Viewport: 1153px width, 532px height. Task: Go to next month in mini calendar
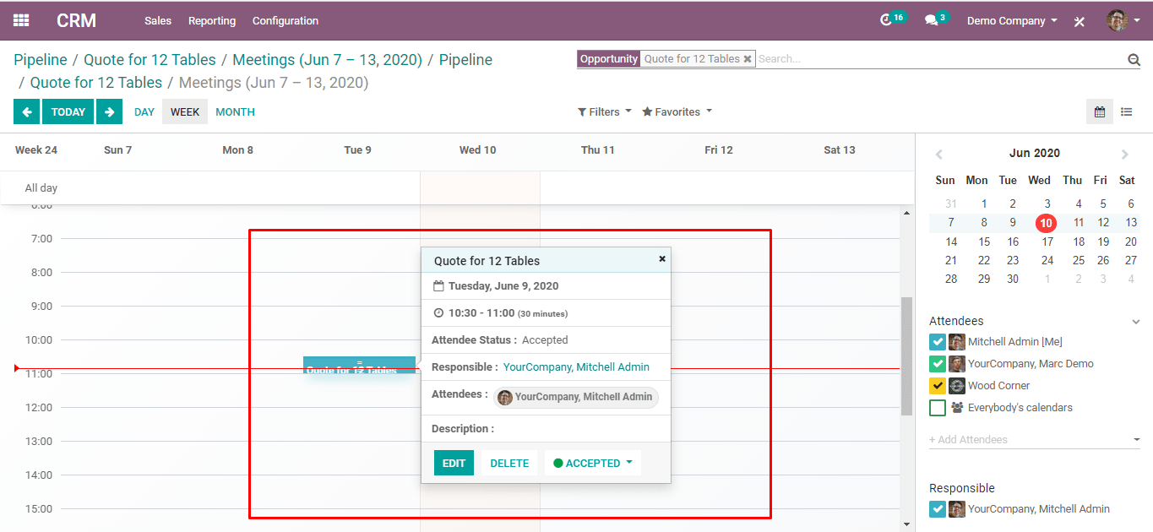point(1125,154)
